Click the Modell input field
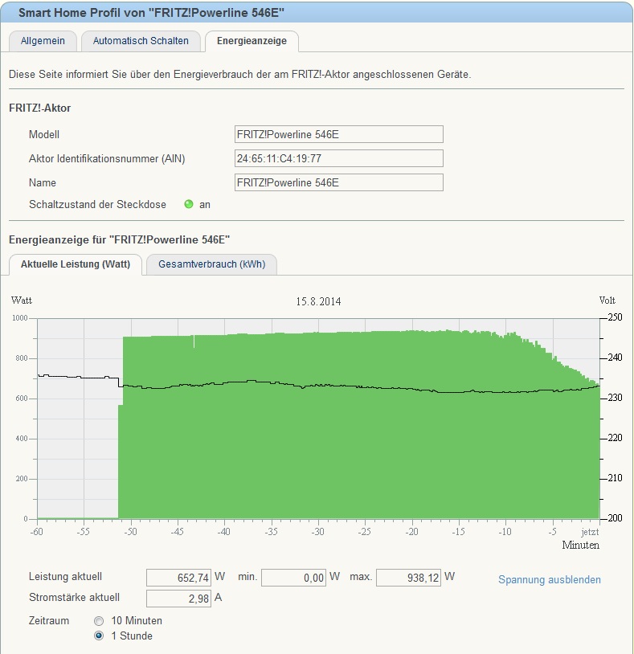This screenshot has width=634, height=654. (x=338, y=134)
